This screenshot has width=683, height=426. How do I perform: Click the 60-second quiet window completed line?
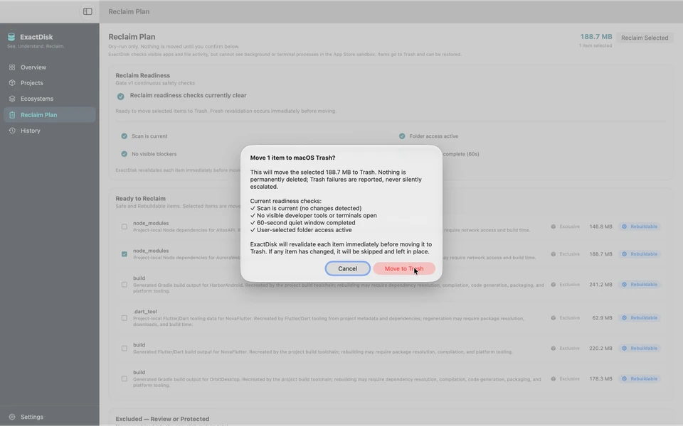coord(303,222)
